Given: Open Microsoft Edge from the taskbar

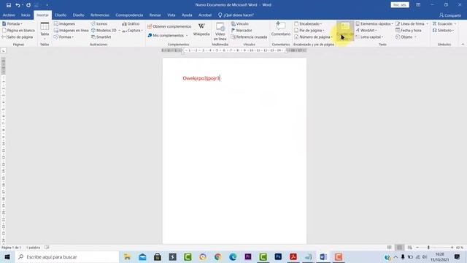Looking at the screenshot, I should pyautogui.click(x=233, y=256).
